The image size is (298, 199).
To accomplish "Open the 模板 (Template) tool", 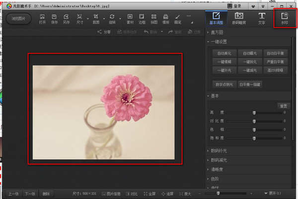I will pos(166,19).
